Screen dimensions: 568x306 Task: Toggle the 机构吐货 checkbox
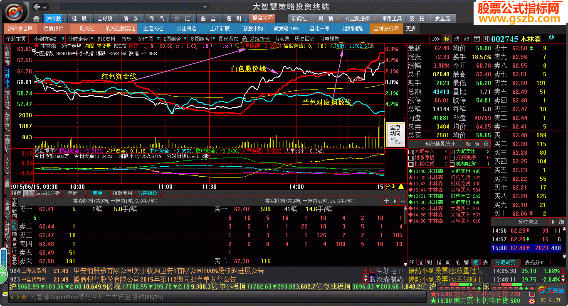(x=452, y=164)
